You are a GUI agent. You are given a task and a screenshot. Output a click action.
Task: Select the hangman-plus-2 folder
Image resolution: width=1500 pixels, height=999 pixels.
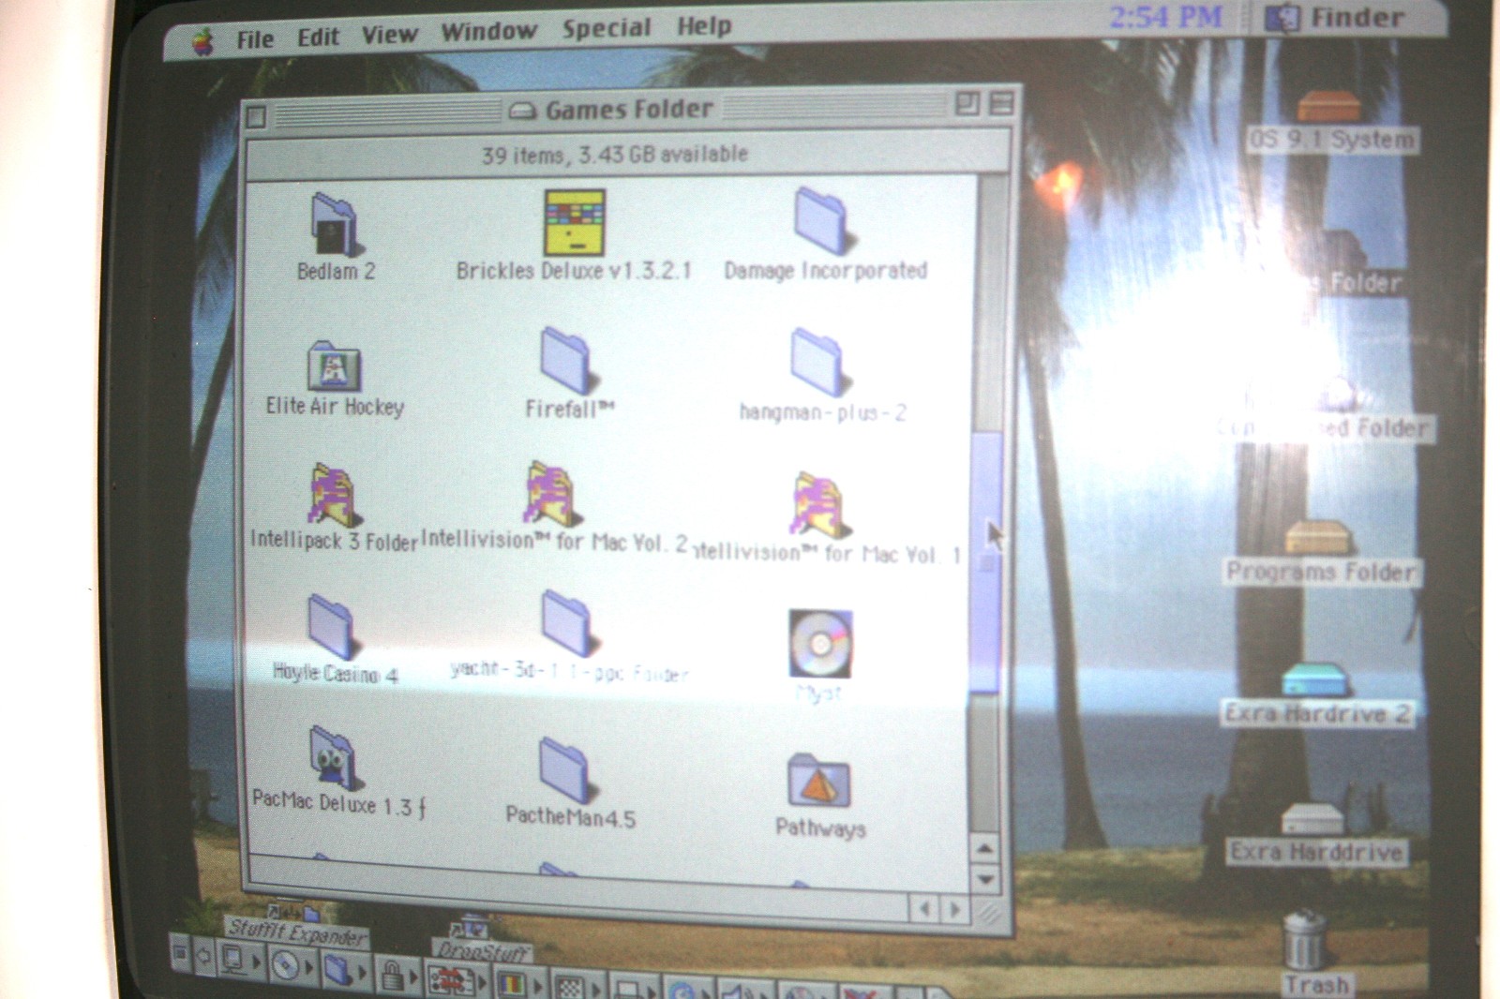pos(819,362)
